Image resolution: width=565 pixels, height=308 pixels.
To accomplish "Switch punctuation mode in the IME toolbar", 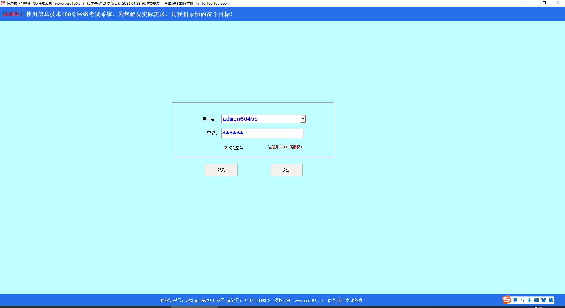I will (522, 300).
